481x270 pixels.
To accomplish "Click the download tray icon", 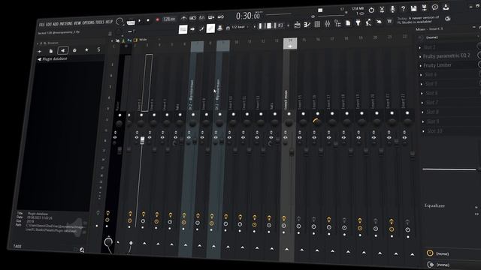I will (446, 7).
